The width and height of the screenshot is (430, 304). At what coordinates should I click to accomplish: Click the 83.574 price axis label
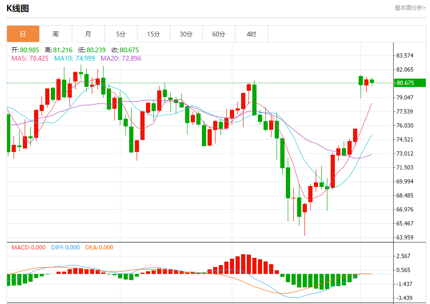[x=405, y=55]
